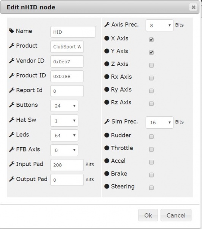Image resolution: width=202 pixels, height=229 pixels.
Task: Open the Buttons count dropdown
Action: point(64,106)
